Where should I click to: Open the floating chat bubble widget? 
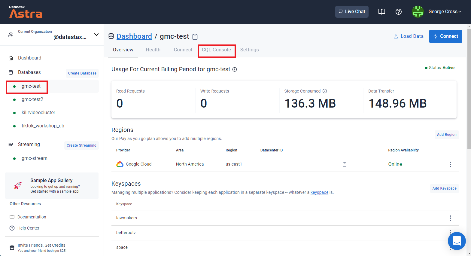457,241
